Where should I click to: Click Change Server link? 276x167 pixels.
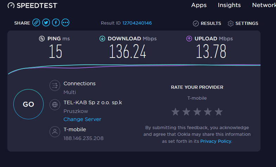point(82,119)
